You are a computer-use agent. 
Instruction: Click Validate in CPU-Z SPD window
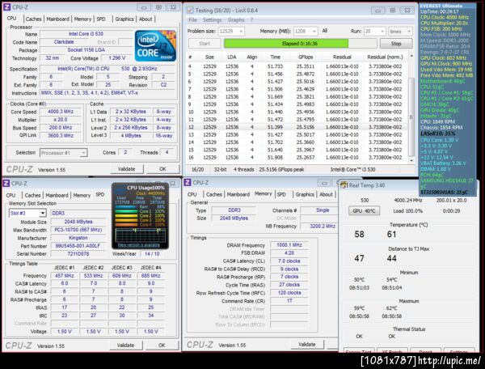pos(126,346)
